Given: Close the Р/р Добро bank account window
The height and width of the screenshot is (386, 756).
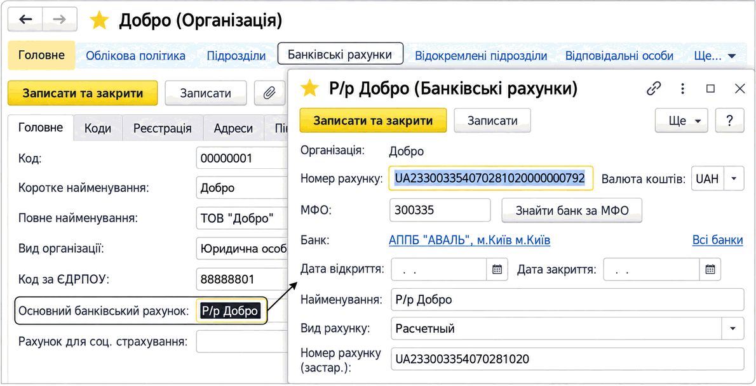Looking at the screenshot, I should coord(739,88).
